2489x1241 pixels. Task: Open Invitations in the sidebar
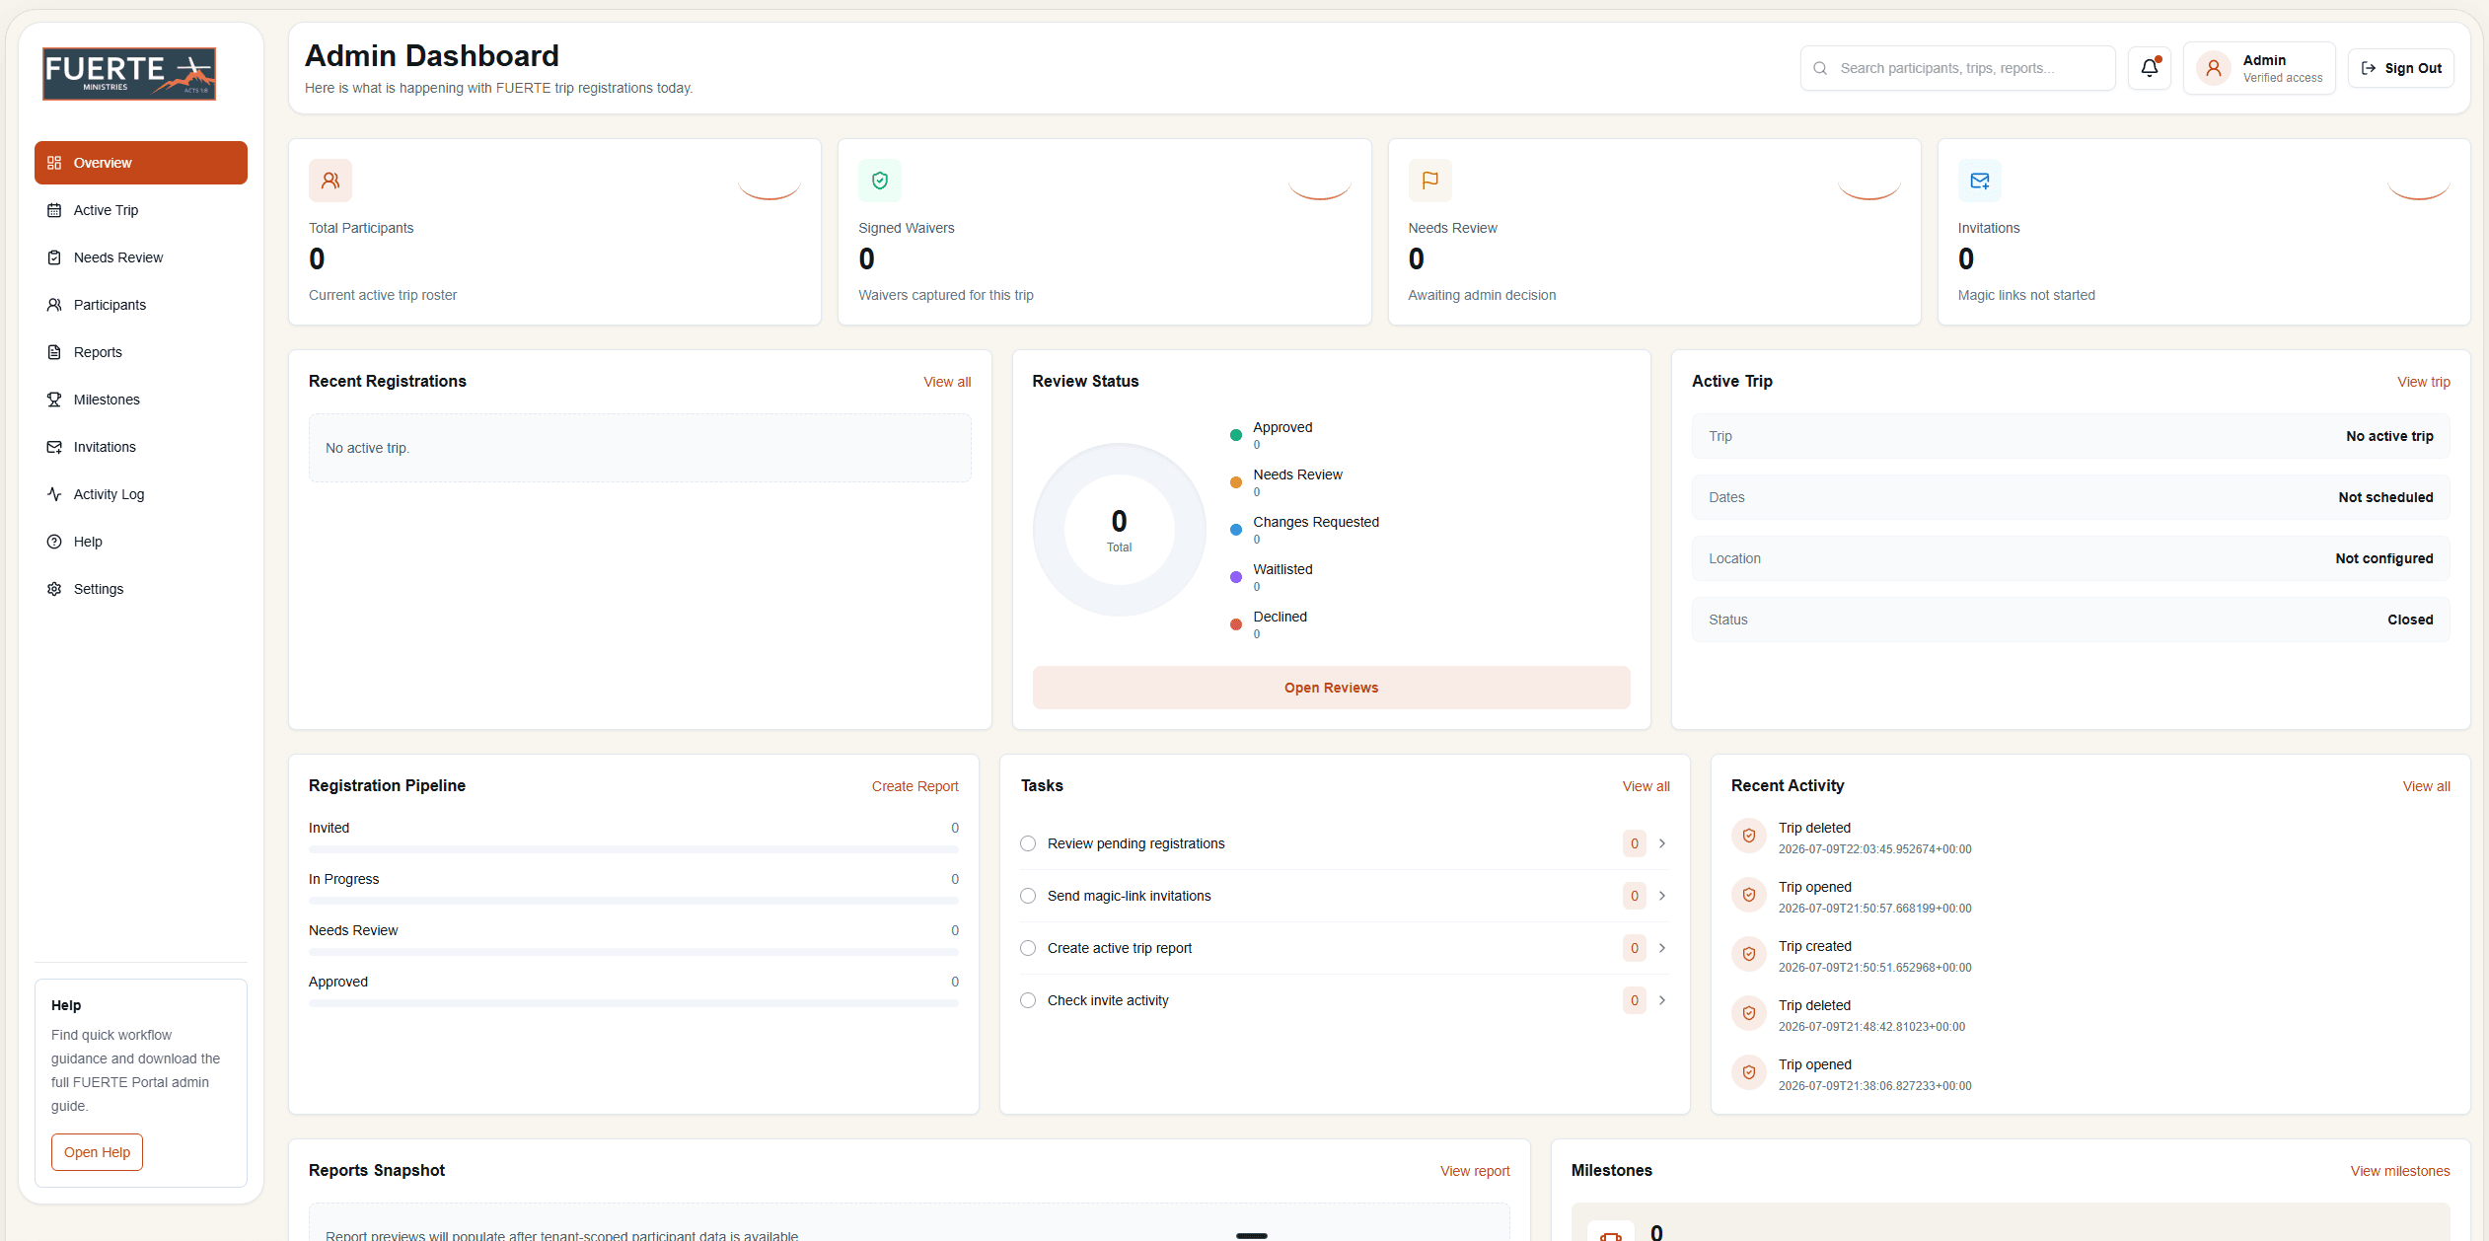tap(141, 447)
